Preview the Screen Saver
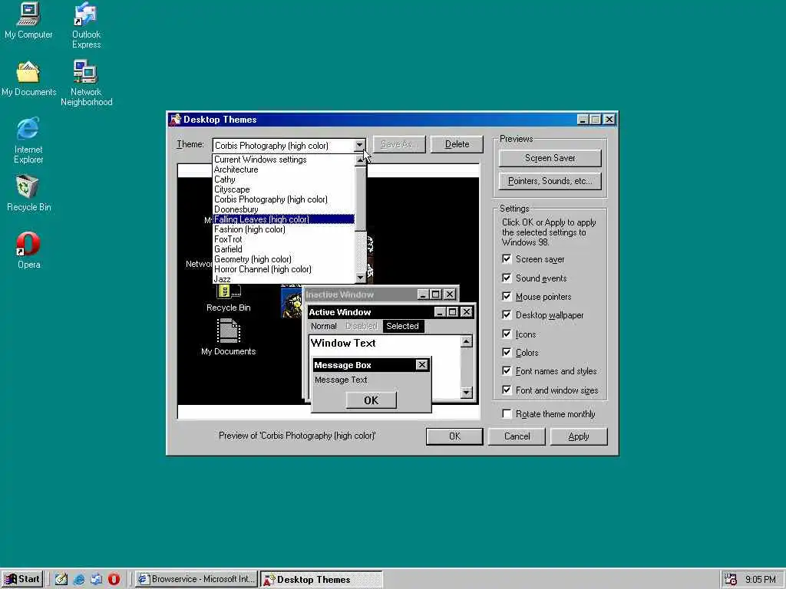This screenshot has height=589, width=786. [550, 158]
